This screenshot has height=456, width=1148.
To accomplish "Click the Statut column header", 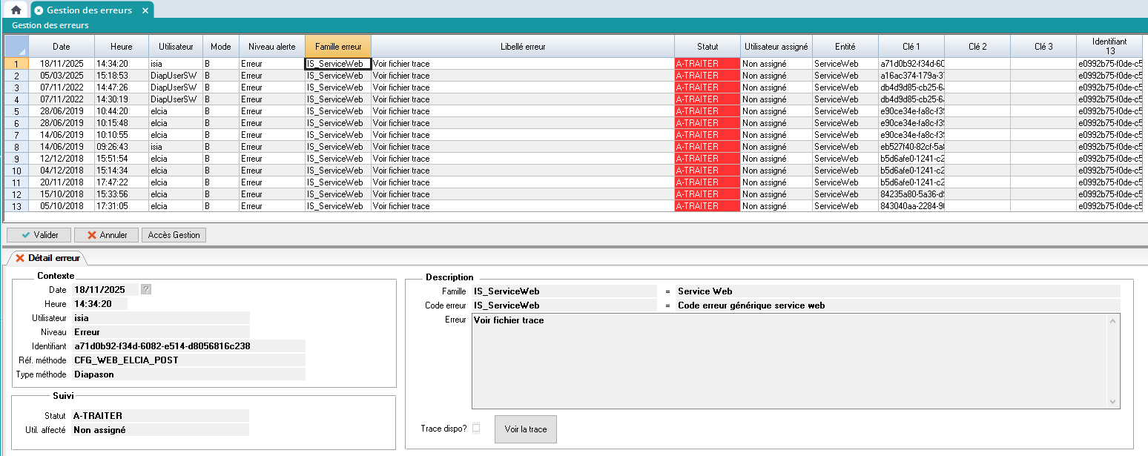I will tap(707, 46).
